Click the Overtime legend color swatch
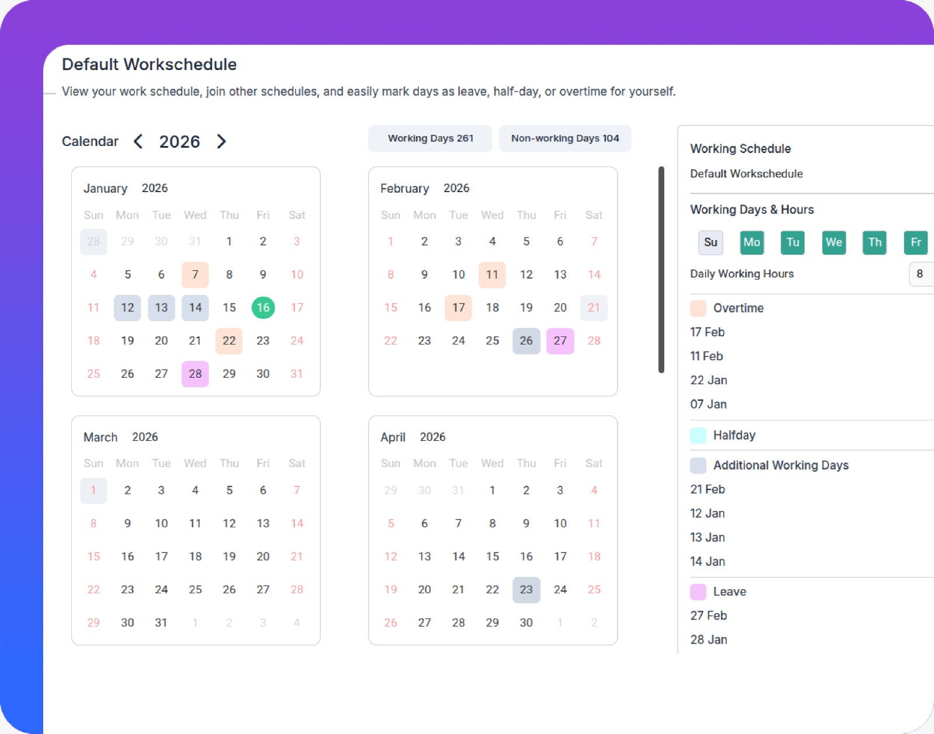Viewport: 934px width, 734px height. click(698, 308)
